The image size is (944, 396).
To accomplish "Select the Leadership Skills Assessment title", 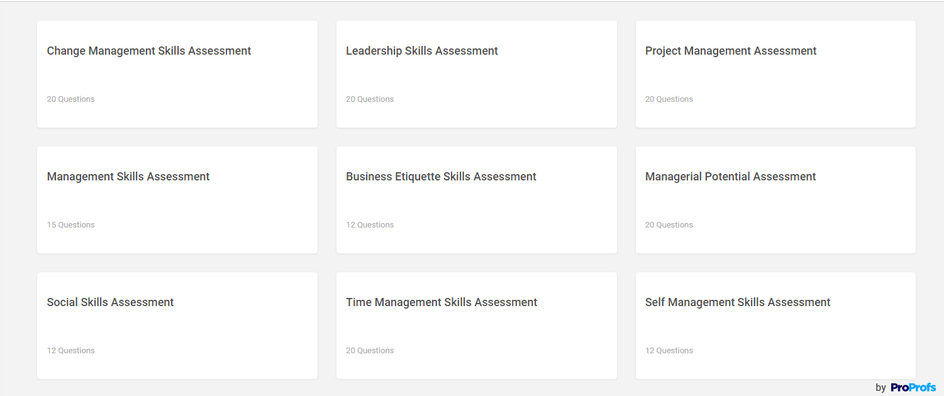I will pyautogui.click(x=422, y=51).
